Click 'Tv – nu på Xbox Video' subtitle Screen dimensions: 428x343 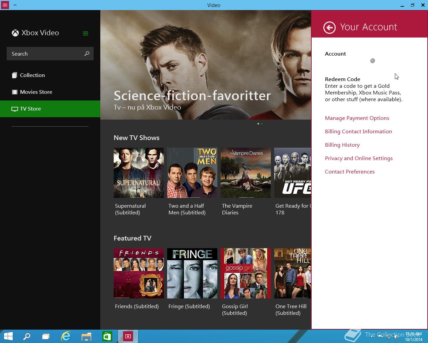pyautogui.click(x=147, y=108)
